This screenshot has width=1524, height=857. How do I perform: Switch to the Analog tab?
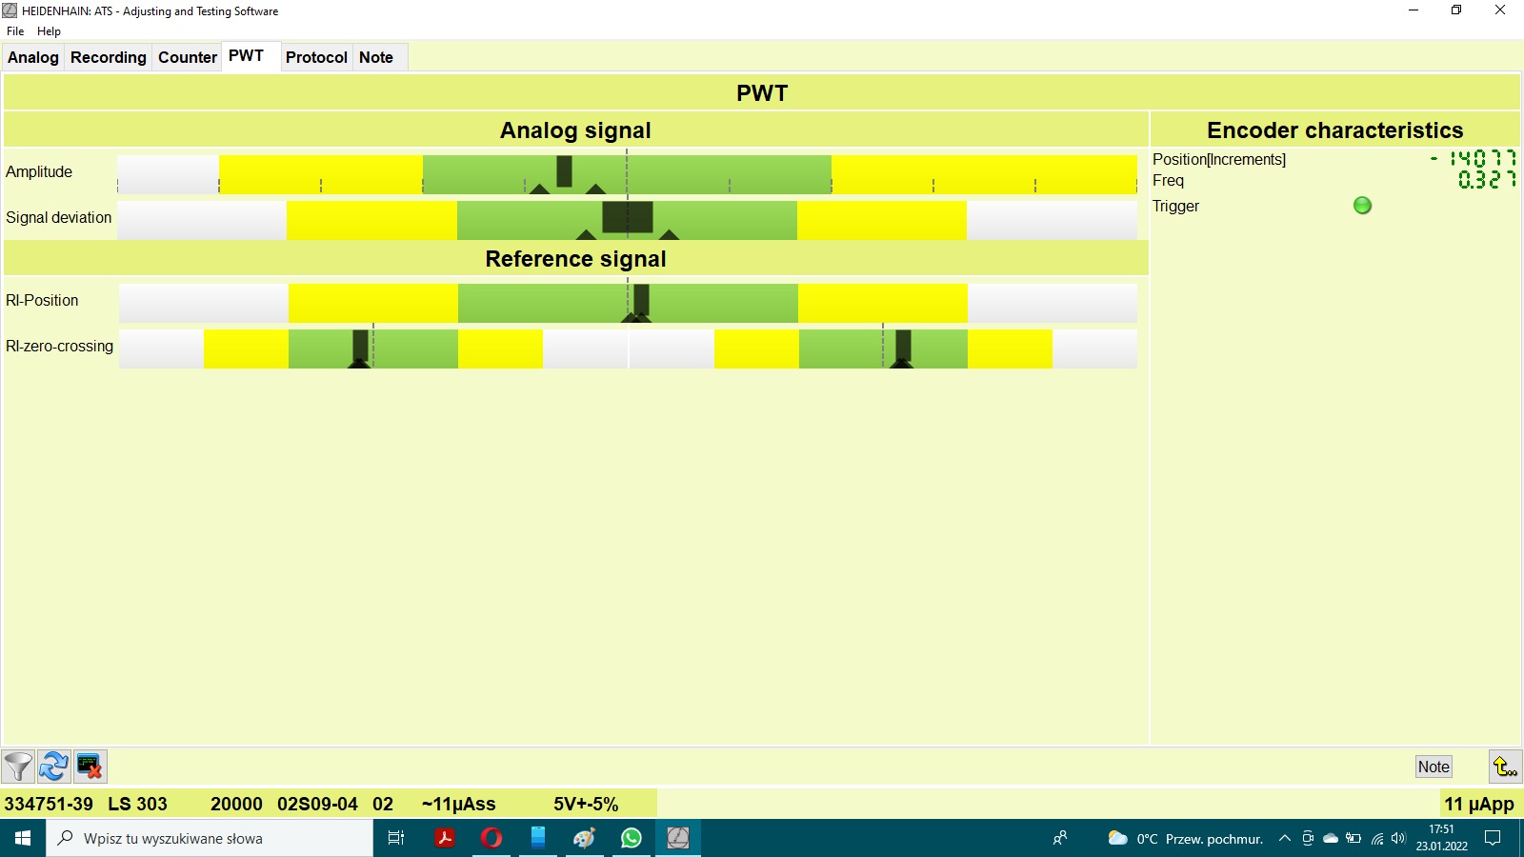[x=33, y=57]
